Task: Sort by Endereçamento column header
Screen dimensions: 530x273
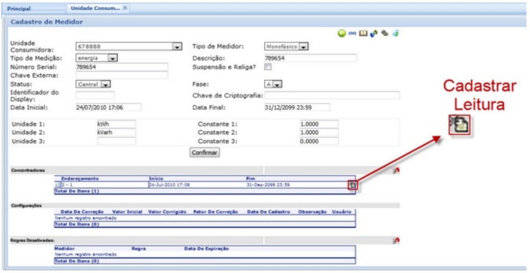Action: coord(80,178)
